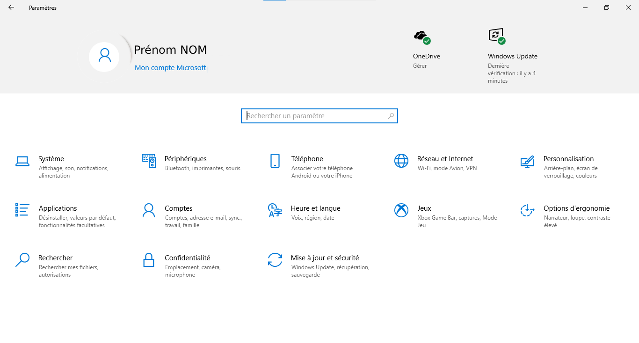
Task: Open the Rechercher magnifier category icon
Action: click(22, 260)
